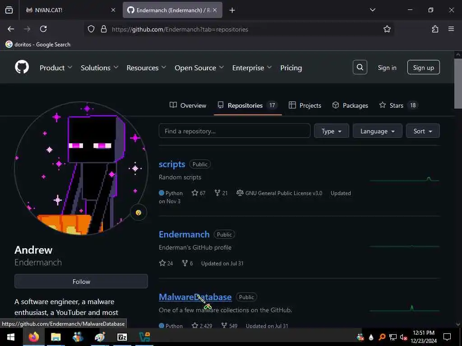Click the Sign up button
The height and width of the screenshot is (346, 462).
(x=423, y=68)
